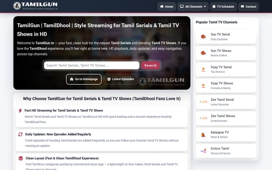Click the envelope icon in Contact button
The image size is (272, 170).
(x=242, y=6)
